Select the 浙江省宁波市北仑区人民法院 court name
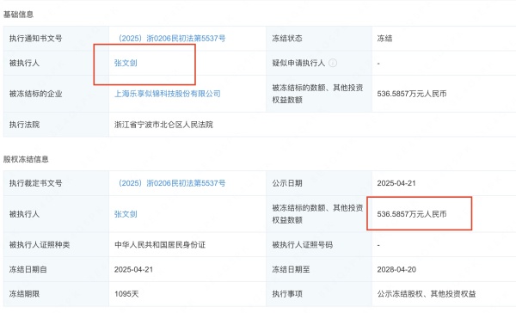The width and height of the screenshot is (516, 313). click(x=163, y=125)
